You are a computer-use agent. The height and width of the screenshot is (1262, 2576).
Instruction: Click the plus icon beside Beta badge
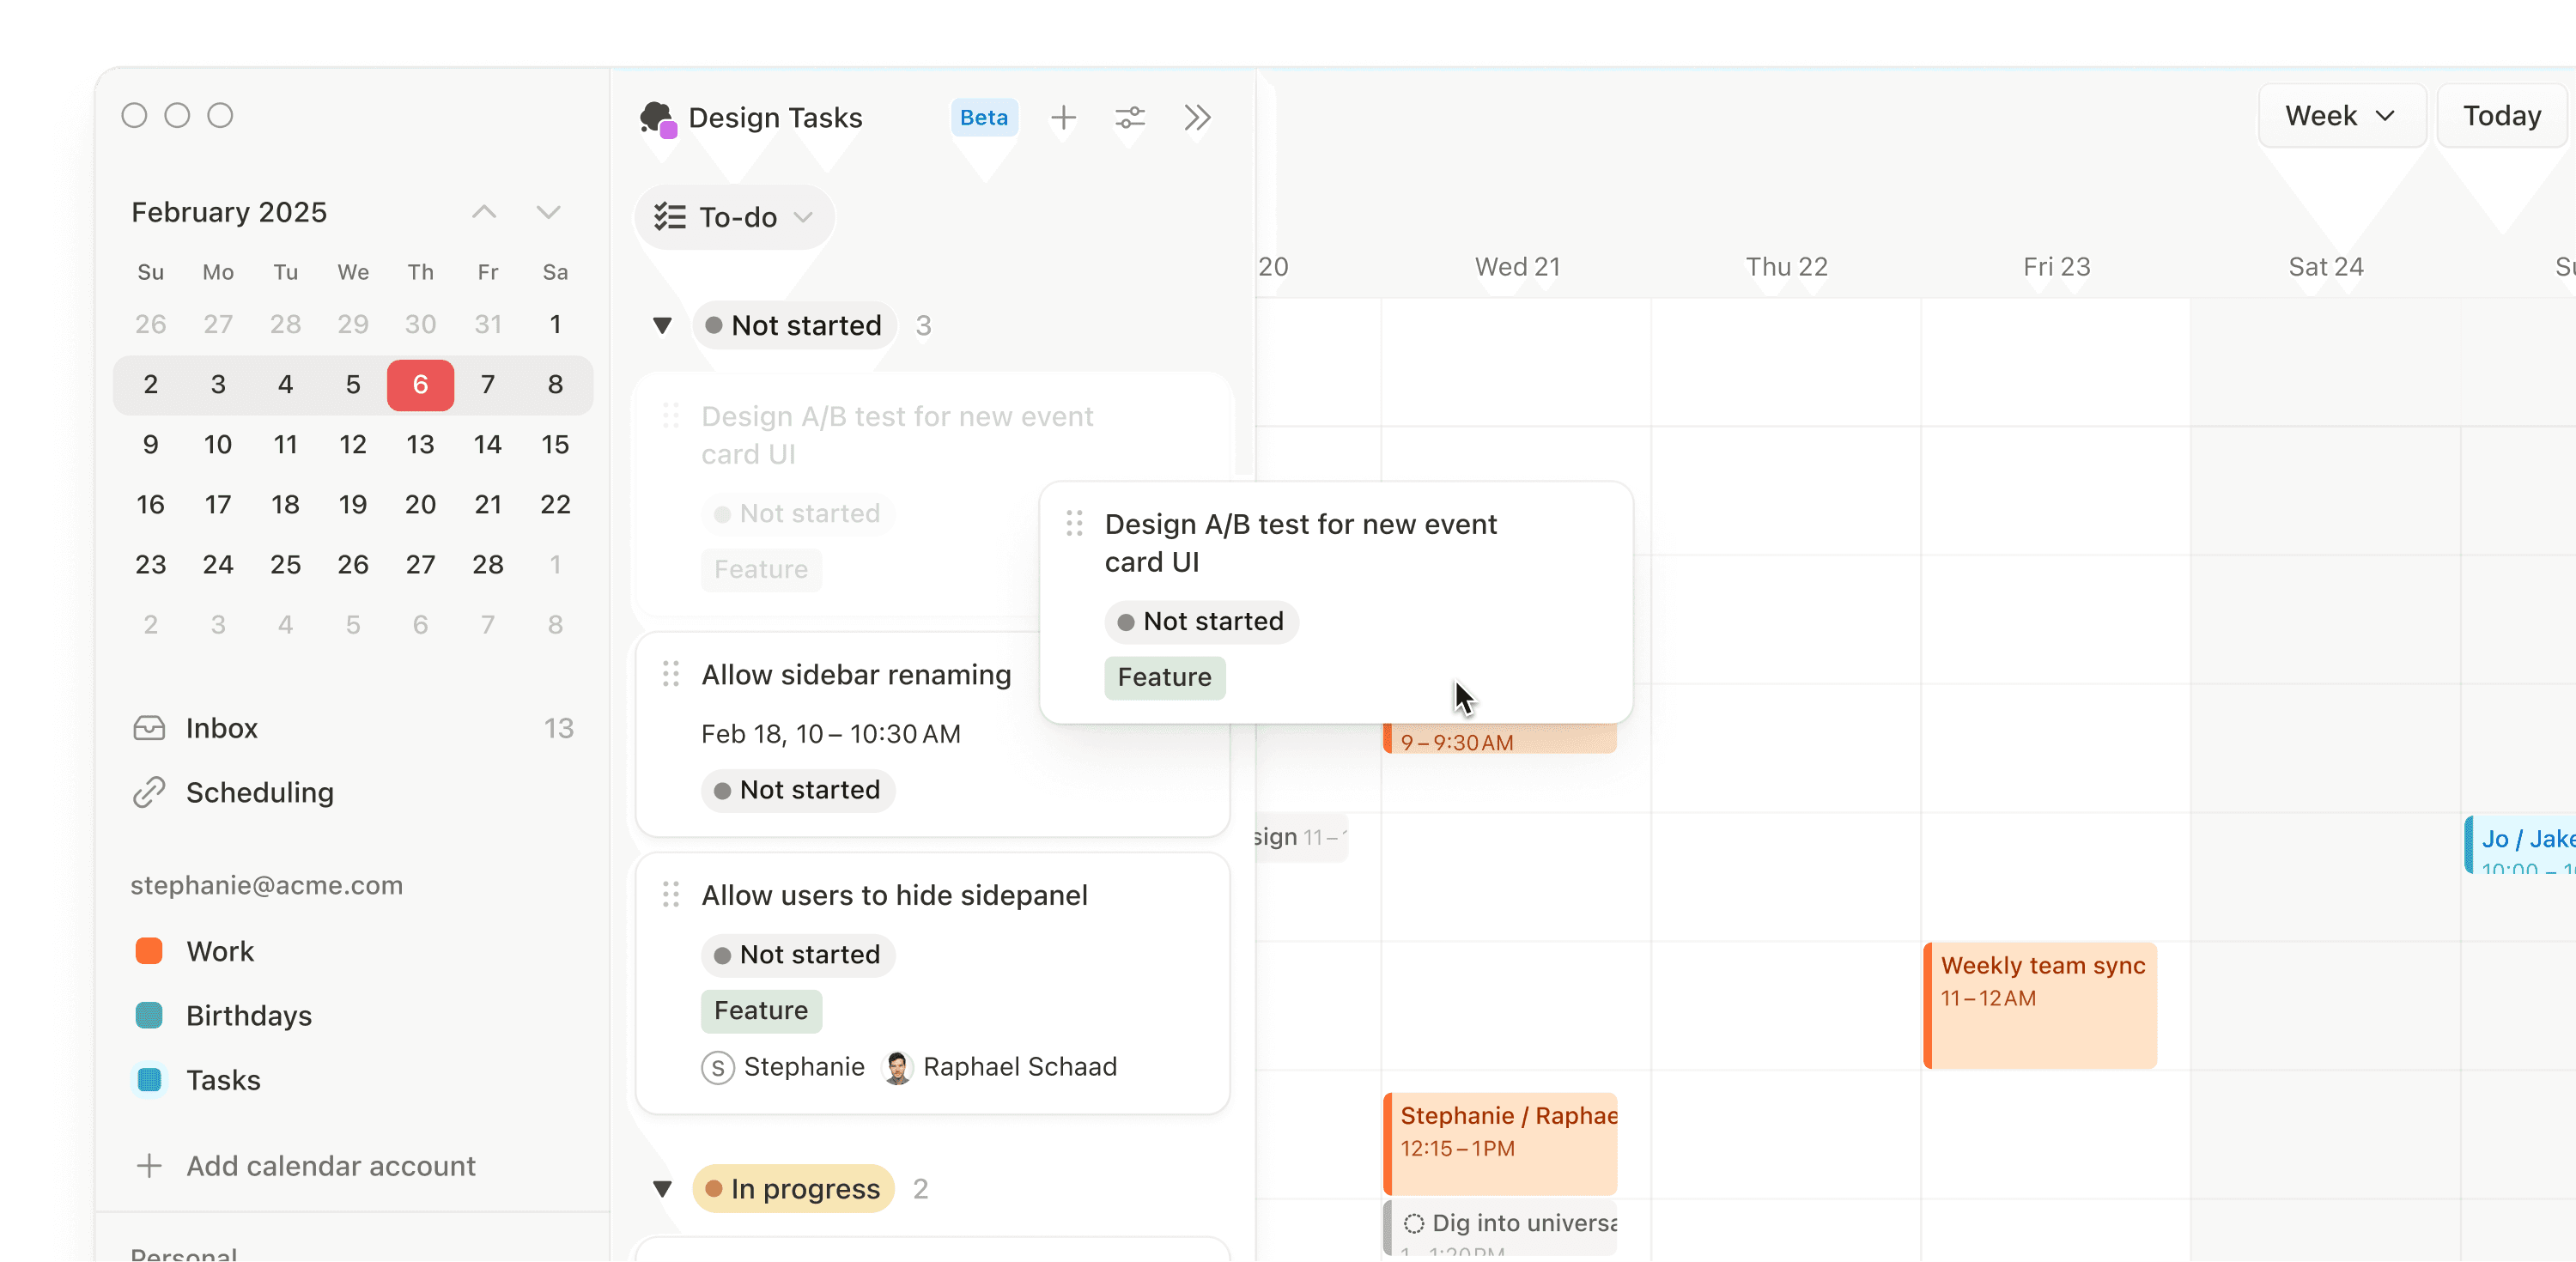[x=1063, y=118]
